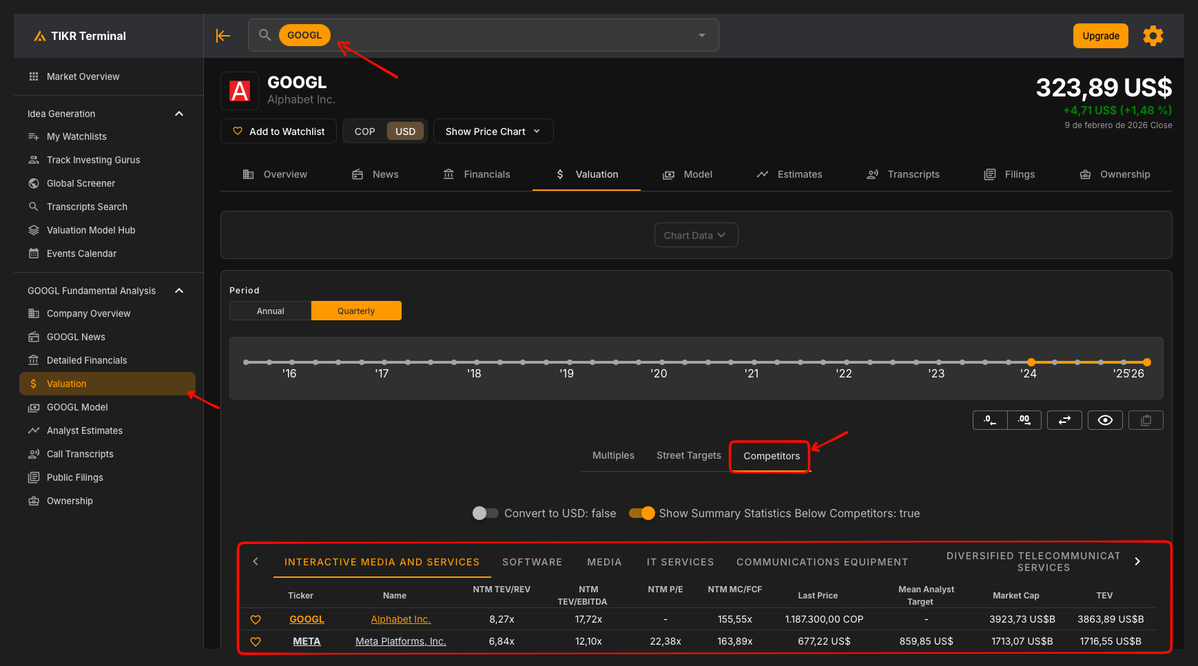Expand the Show Price Chart dropdown

pos(493,132)
